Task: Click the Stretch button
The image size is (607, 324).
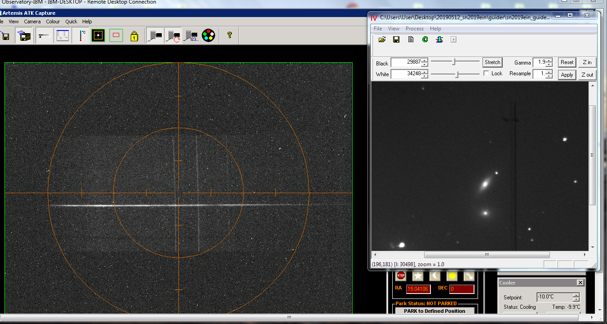Action: [492, 62]
